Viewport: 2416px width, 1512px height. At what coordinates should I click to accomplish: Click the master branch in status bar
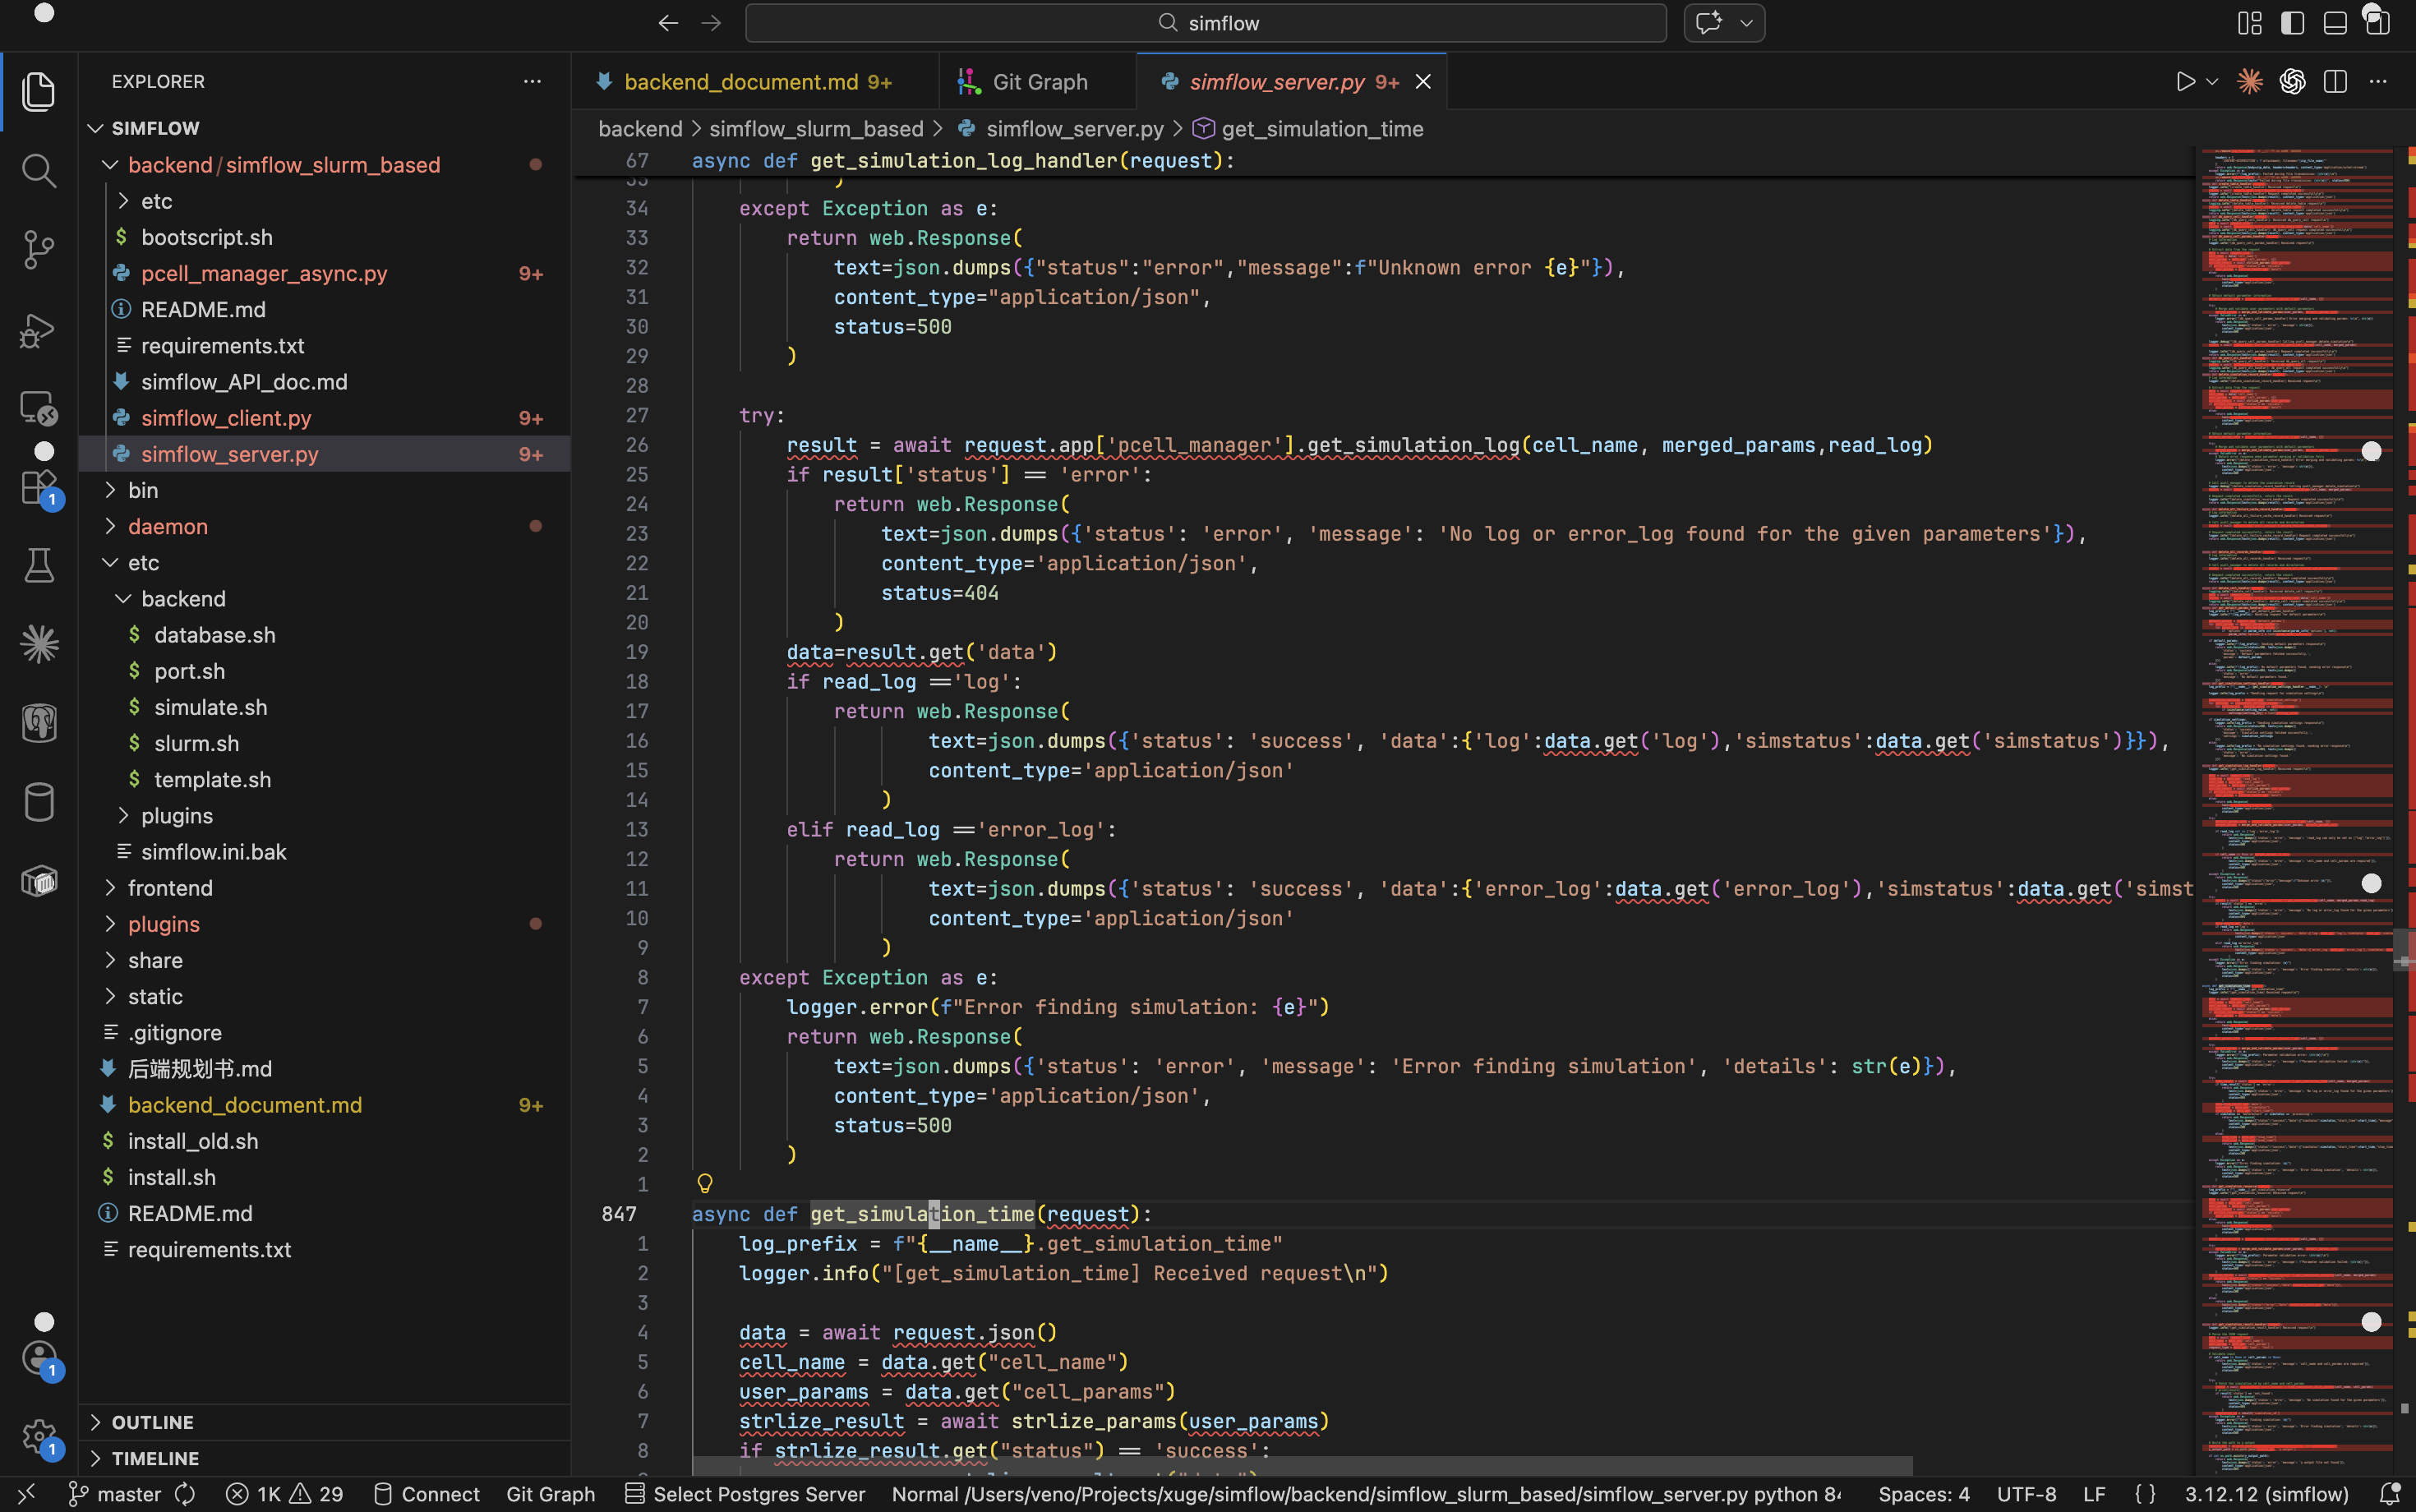(128, 1494)
